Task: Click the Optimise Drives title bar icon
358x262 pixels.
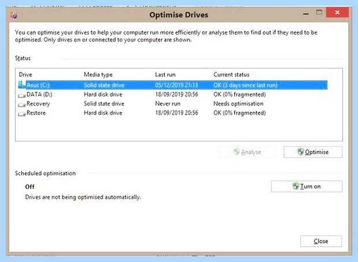Action: 14,15
